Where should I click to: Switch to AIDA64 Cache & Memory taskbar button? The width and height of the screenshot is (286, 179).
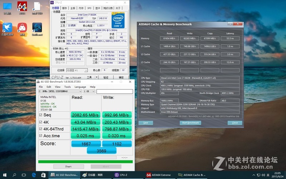192,175
